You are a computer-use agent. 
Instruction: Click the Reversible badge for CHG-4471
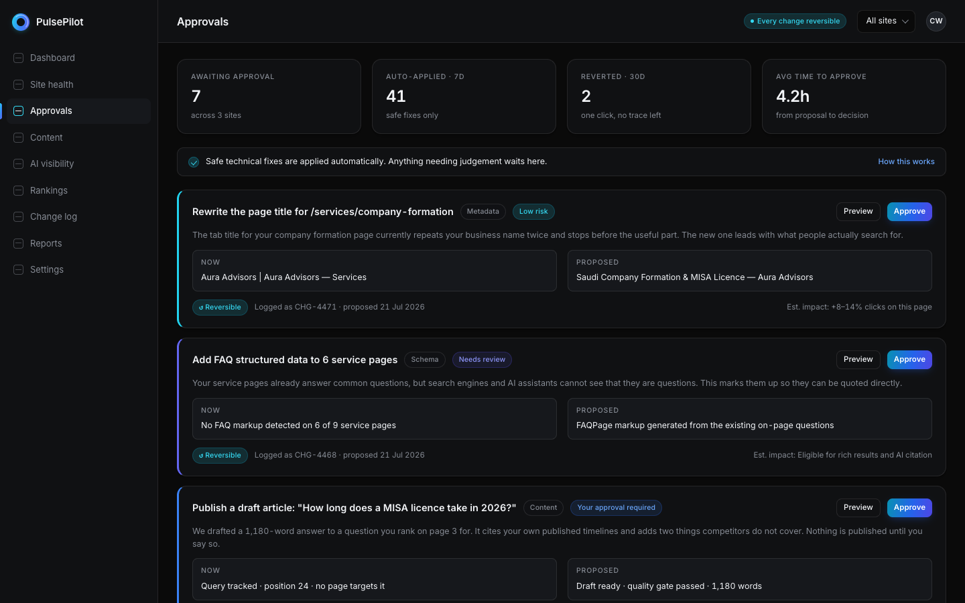click(220, 308)
